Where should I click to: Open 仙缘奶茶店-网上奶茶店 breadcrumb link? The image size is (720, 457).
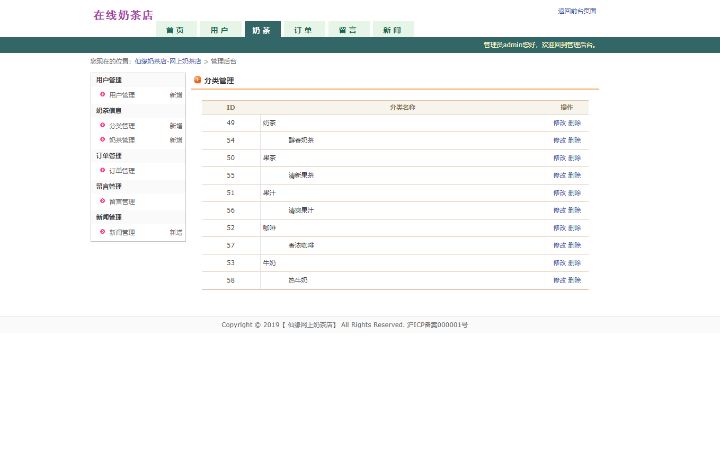[x=168, y=61]
